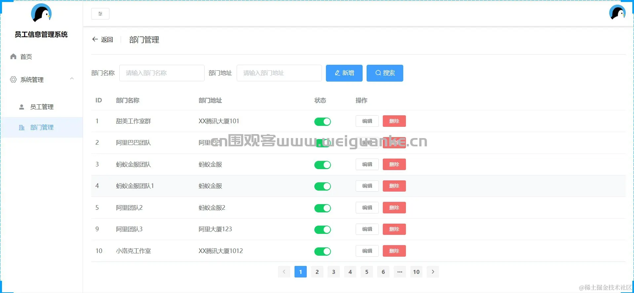Toggle status switch for 甜美工作室群
This screenshot has height=293, width=634.
pyautogui.click(x=323, y=122)
